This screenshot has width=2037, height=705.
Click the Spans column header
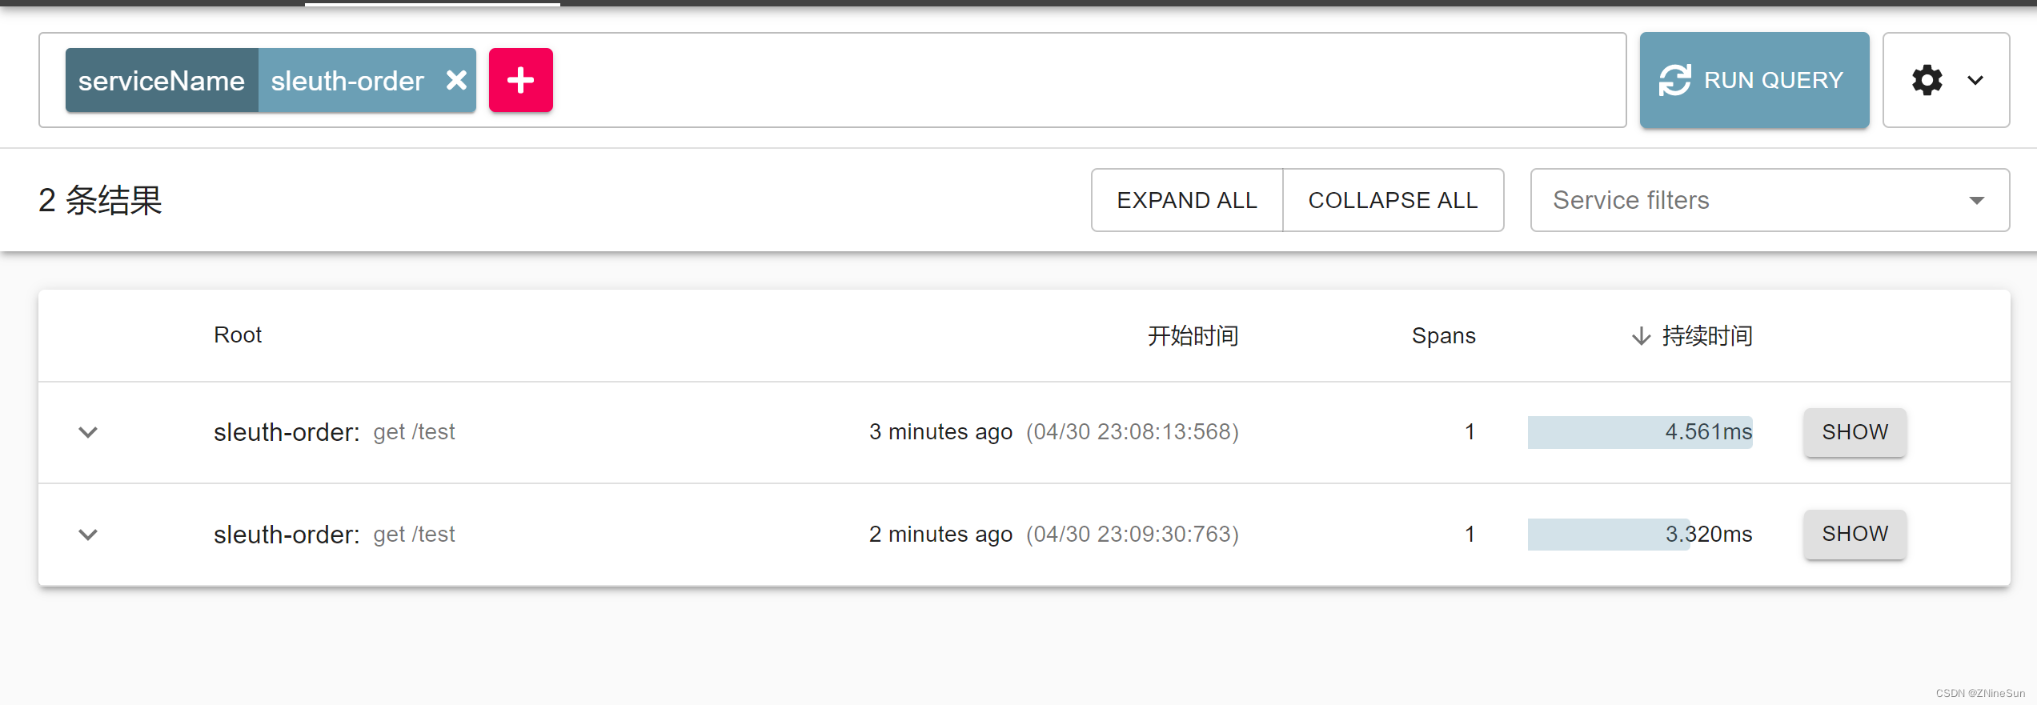(x=1443, y=335)
